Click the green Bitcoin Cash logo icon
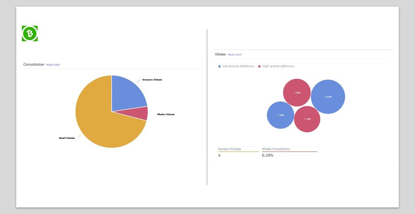The height and width of the screenshot is (214, 415). click(x=30, y=33)
